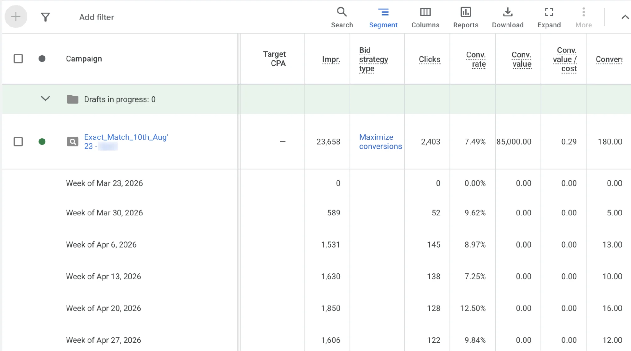Sort by the Campaign column header
The image size is (631, 351).
(84, 59)
